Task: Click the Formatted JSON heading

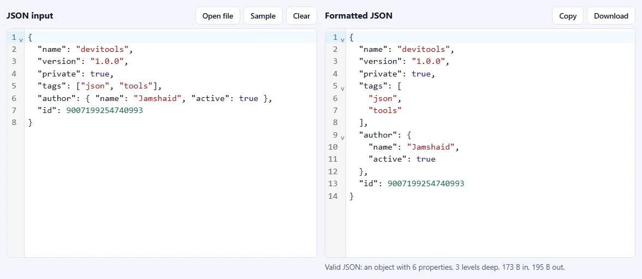Action: pos(359,16)
